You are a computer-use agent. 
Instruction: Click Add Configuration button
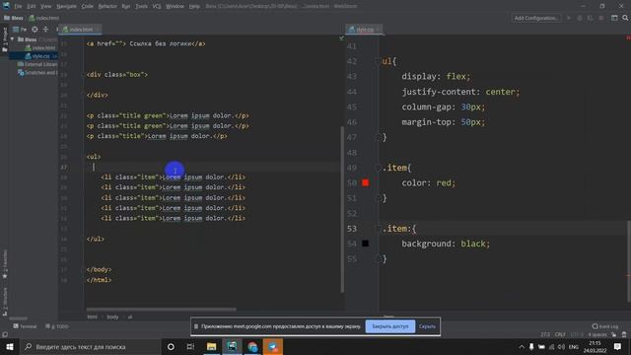coord(535,18)
